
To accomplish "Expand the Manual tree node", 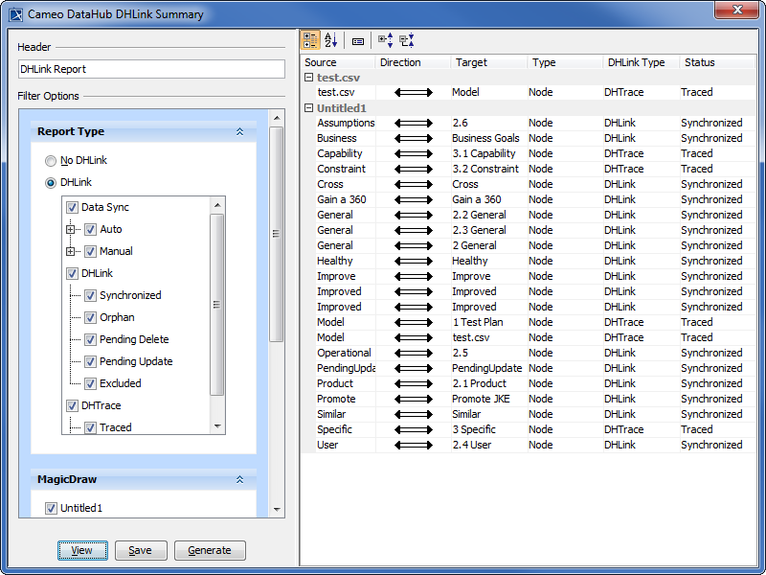I will pyautogui.click(x=70, y=251).
